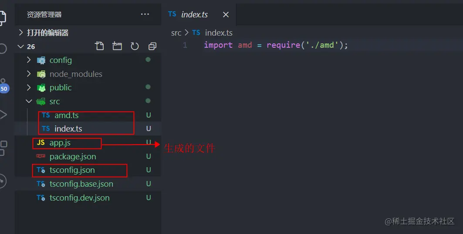
Task: Collapse all folders in explorer
Action: 152,46
